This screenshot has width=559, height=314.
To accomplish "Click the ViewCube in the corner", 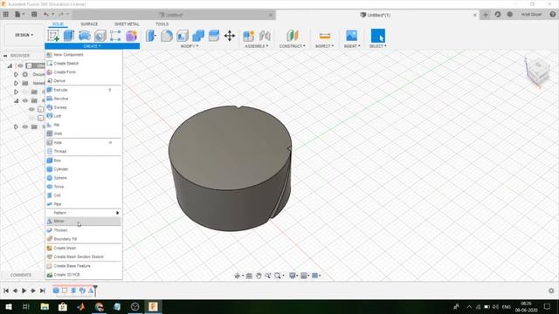I will 537,71.
